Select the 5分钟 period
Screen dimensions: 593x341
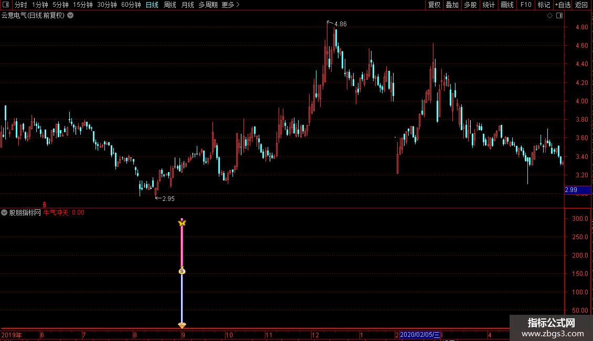pos(60,5)
